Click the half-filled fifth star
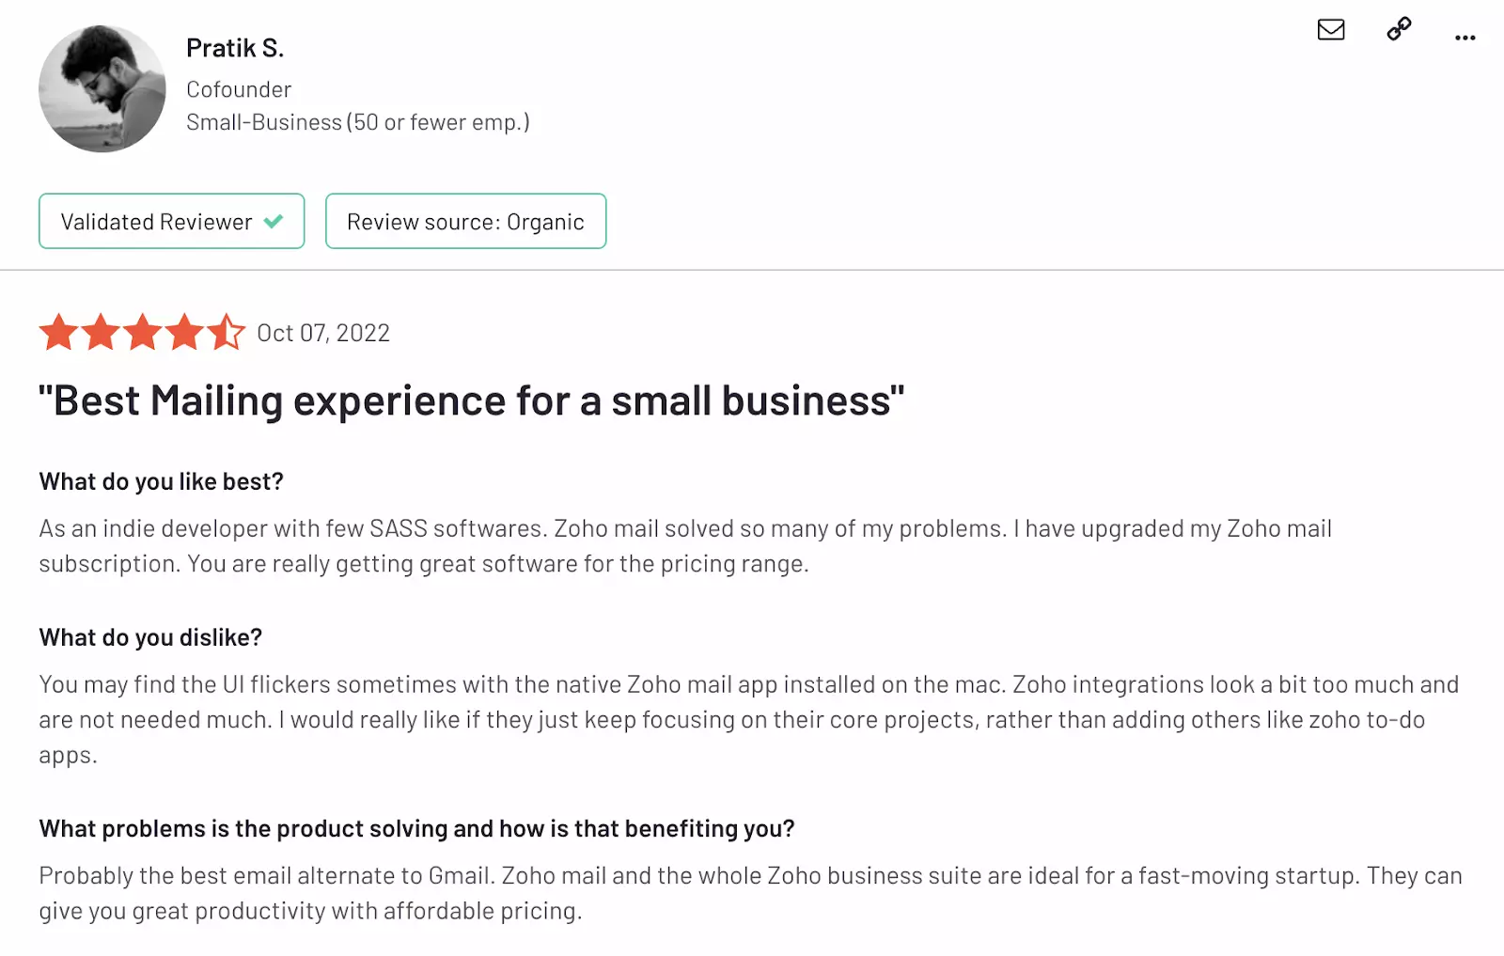Viewport: 1504px width, 956px height. (226, 333)
